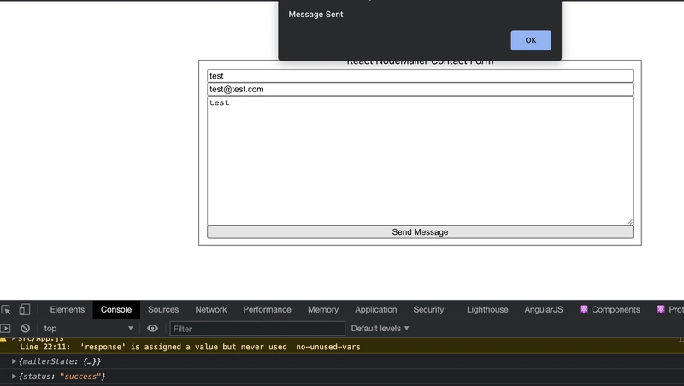Click inside the message textarea
684x386 pixels.
pos(420,161)
